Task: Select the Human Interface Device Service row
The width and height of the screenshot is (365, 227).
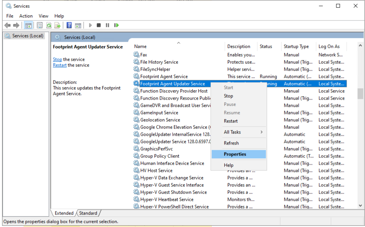Action: (240, 163)
